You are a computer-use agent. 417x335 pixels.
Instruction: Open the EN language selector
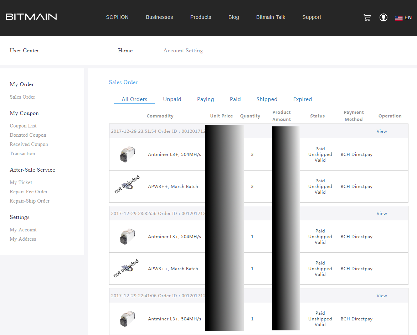(408, 17)
